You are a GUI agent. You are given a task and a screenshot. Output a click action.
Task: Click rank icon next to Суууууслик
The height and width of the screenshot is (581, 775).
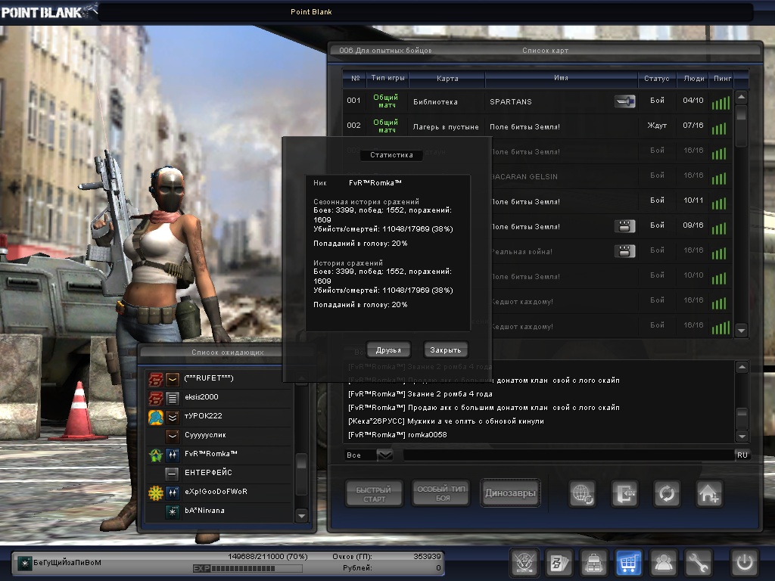pos(172,436)
